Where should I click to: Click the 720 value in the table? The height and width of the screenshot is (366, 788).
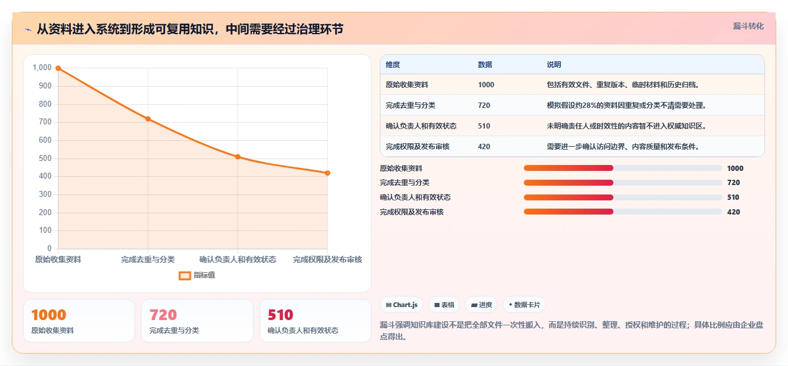[x=484, y=105]
